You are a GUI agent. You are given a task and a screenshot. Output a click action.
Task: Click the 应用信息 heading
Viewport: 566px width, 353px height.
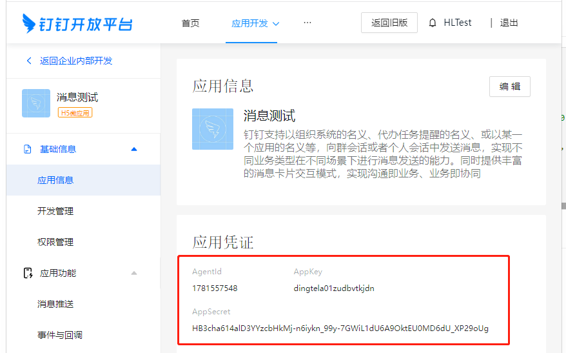[222, 86]
